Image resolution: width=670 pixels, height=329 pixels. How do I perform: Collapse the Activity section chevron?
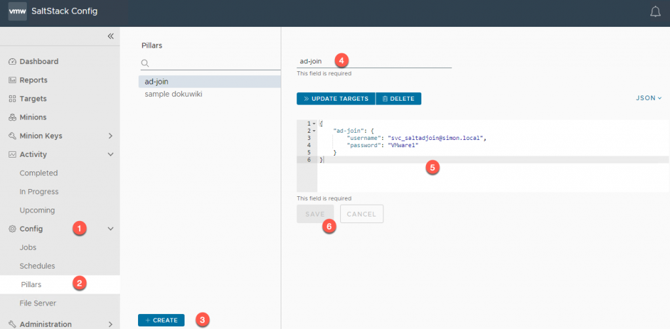(110, 154)
